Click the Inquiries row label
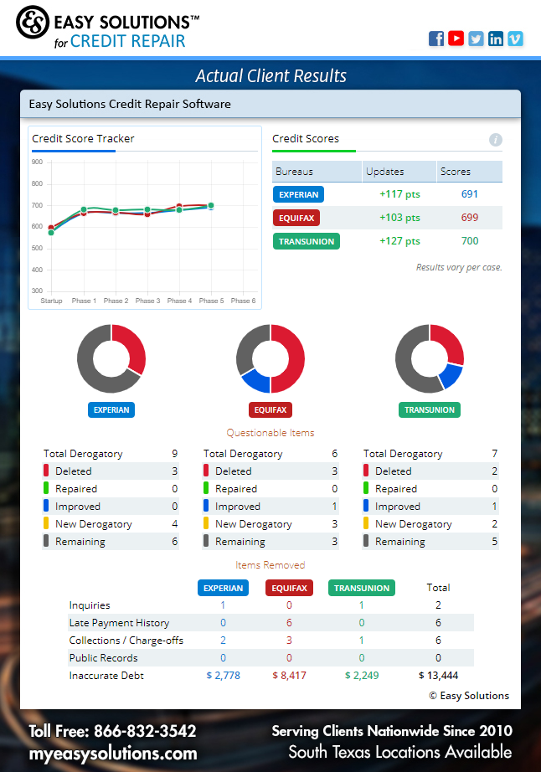Screen dimensions: 541x772 point(90,605)
